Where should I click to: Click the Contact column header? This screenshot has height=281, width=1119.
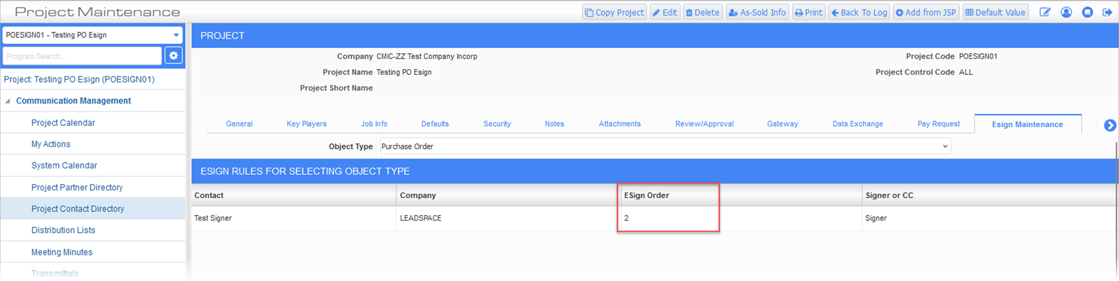click(x=294, y=195)
